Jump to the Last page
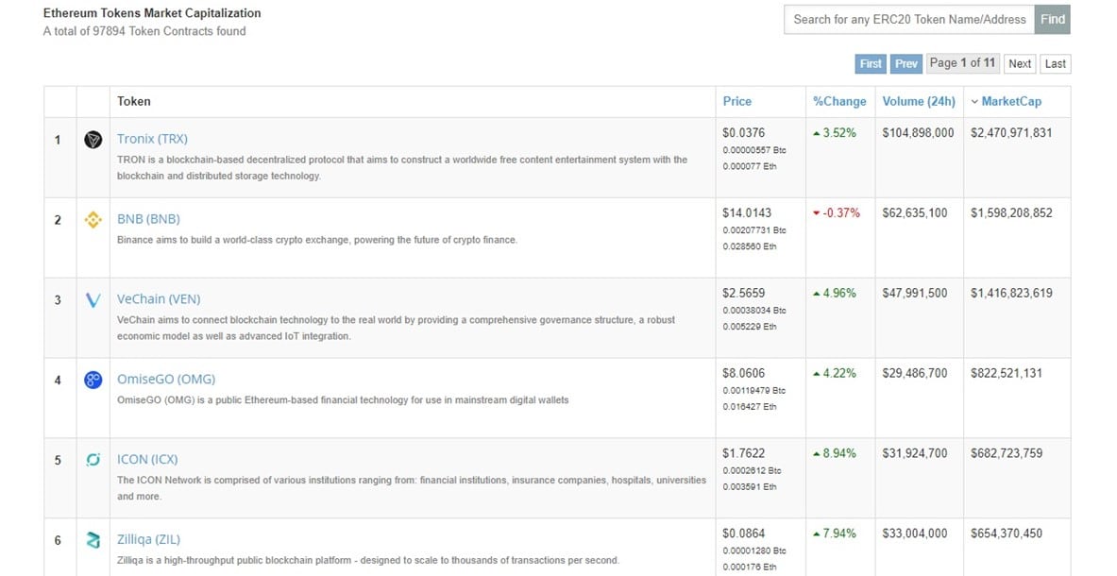Screen dimensions: 1117x576 click(x=1055, y=63)
